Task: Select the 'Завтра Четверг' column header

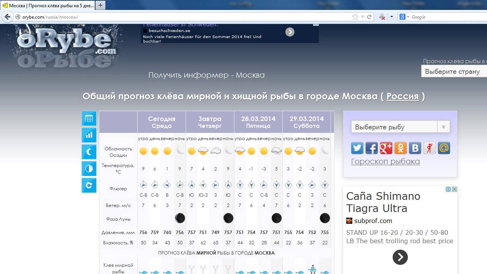Action: click(x=210, y=122)
